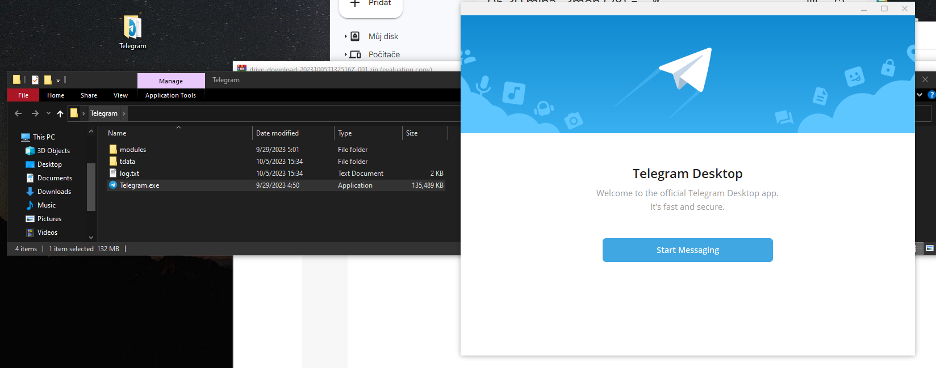Click navigation pane scroll up arrow
936x368 pixels.
(x=91, y=132)
